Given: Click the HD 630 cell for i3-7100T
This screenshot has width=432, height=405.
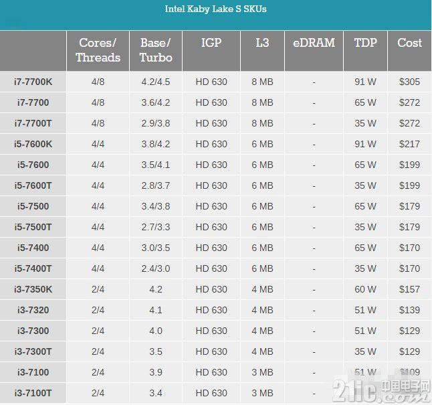Looking at the screenshot, I should [x=211, y=393].
